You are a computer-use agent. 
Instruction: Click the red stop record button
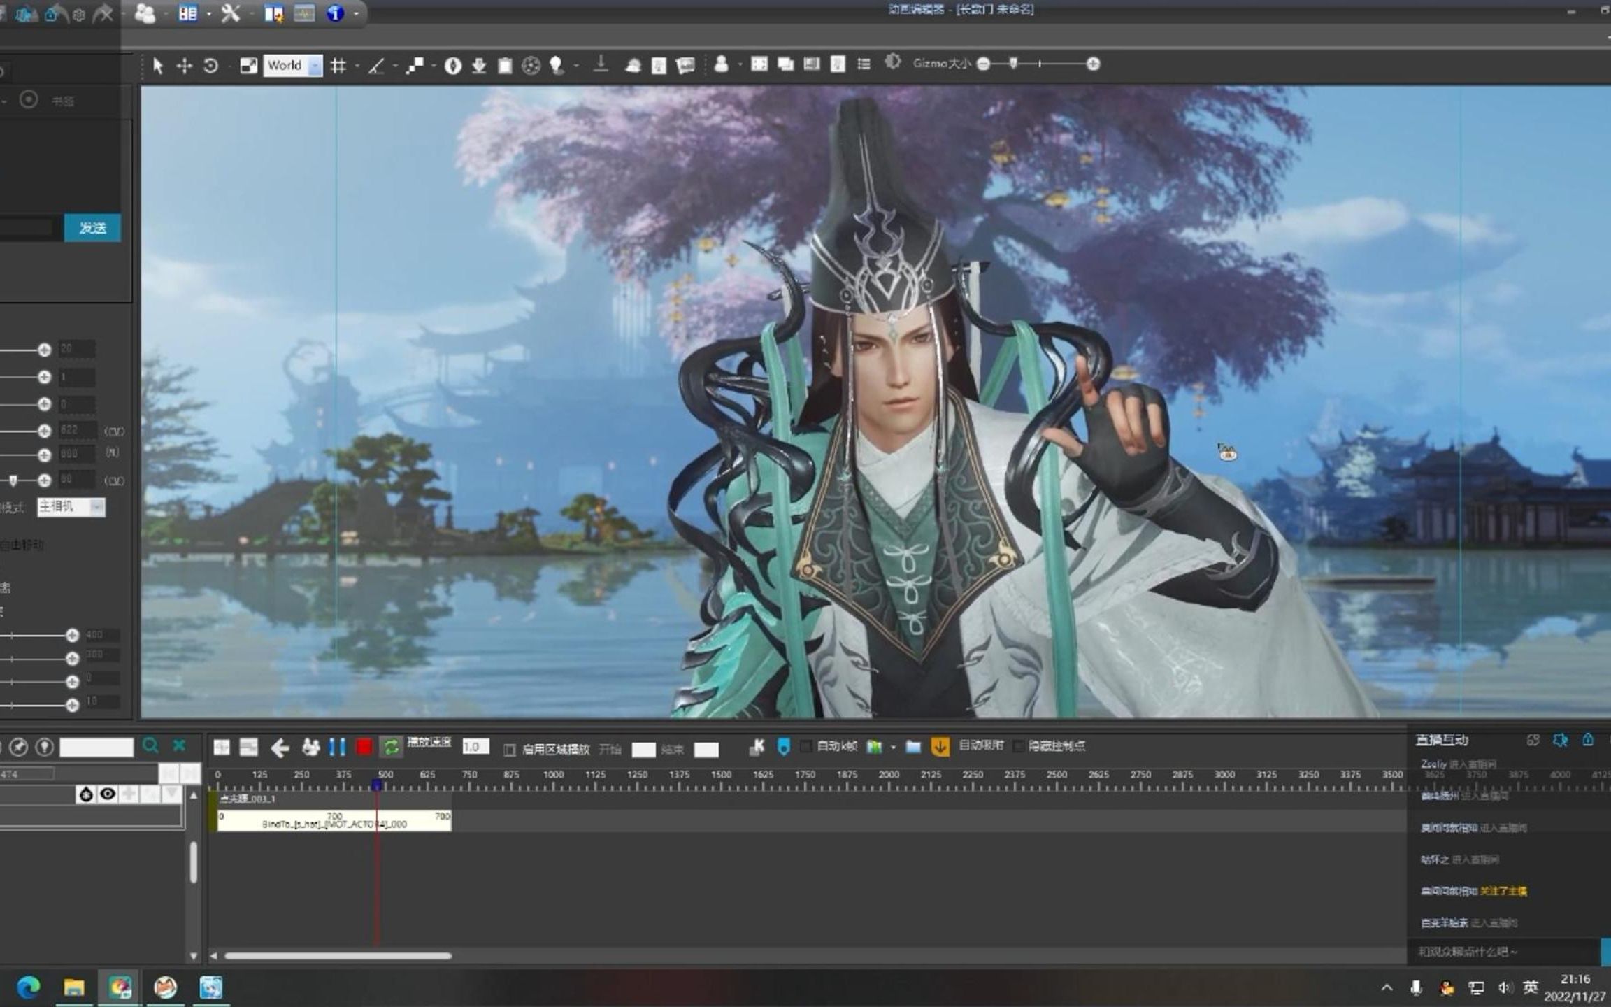364,748
